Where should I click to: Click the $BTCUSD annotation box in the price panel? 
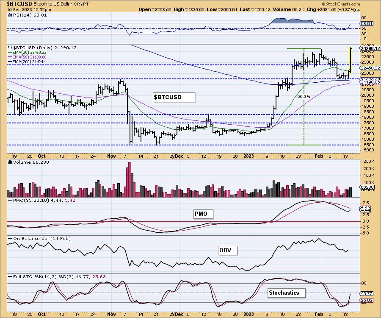coord(174,97)
